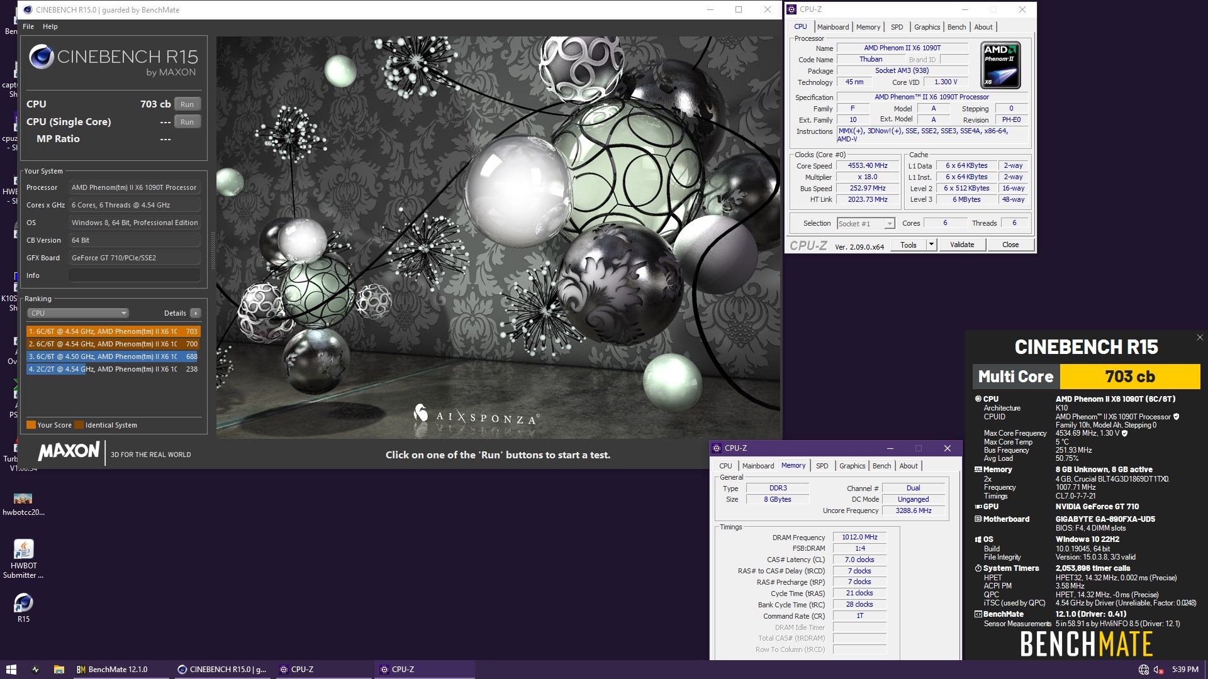
Task: Open About tab in bottom CPU-Z window
Action: tap(908, 466)
